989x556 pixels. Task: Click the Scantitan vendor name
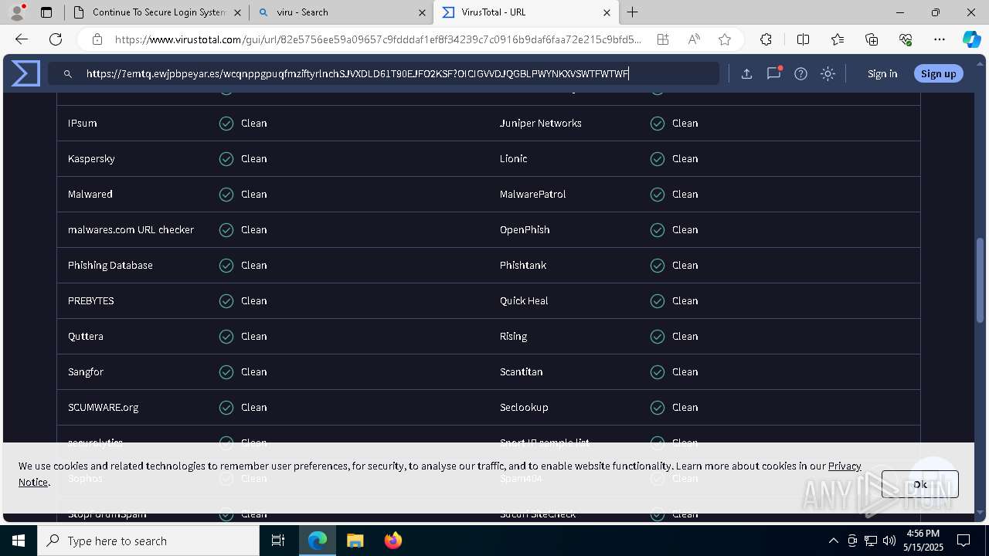[522, 371]
